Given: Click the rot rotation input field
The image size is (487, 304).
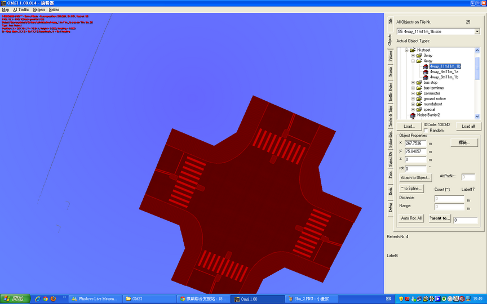Looking at the screenshot, I should click(x=415, y=169).
